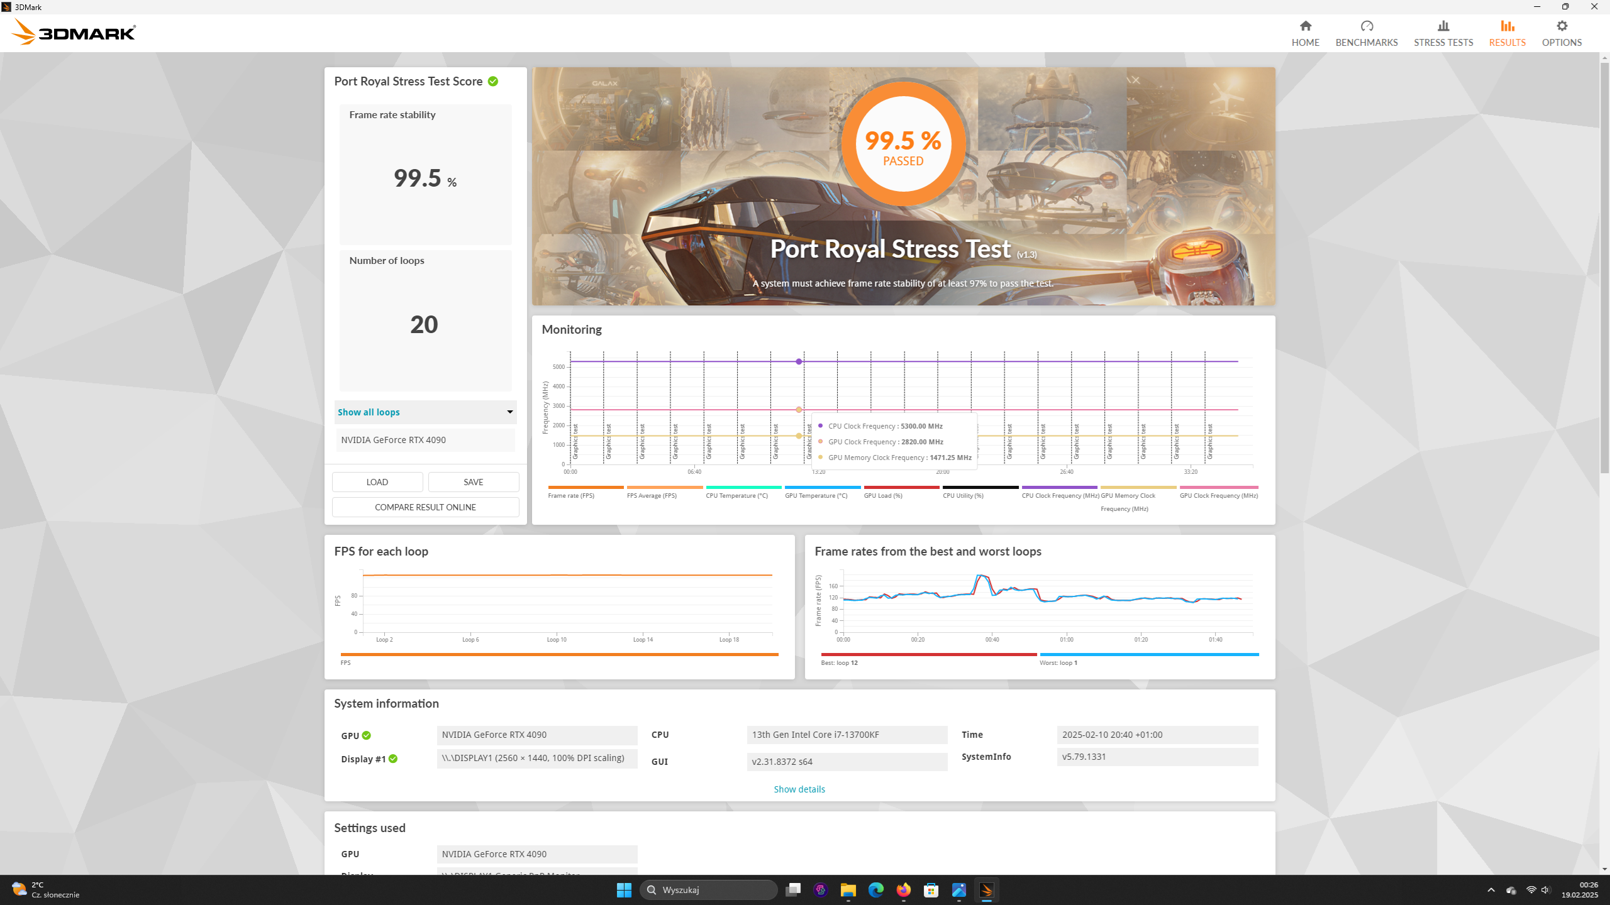Click the SAVE result button
Screen dimensions: 1610x905
pyautogui.click(x=473, y=482)
